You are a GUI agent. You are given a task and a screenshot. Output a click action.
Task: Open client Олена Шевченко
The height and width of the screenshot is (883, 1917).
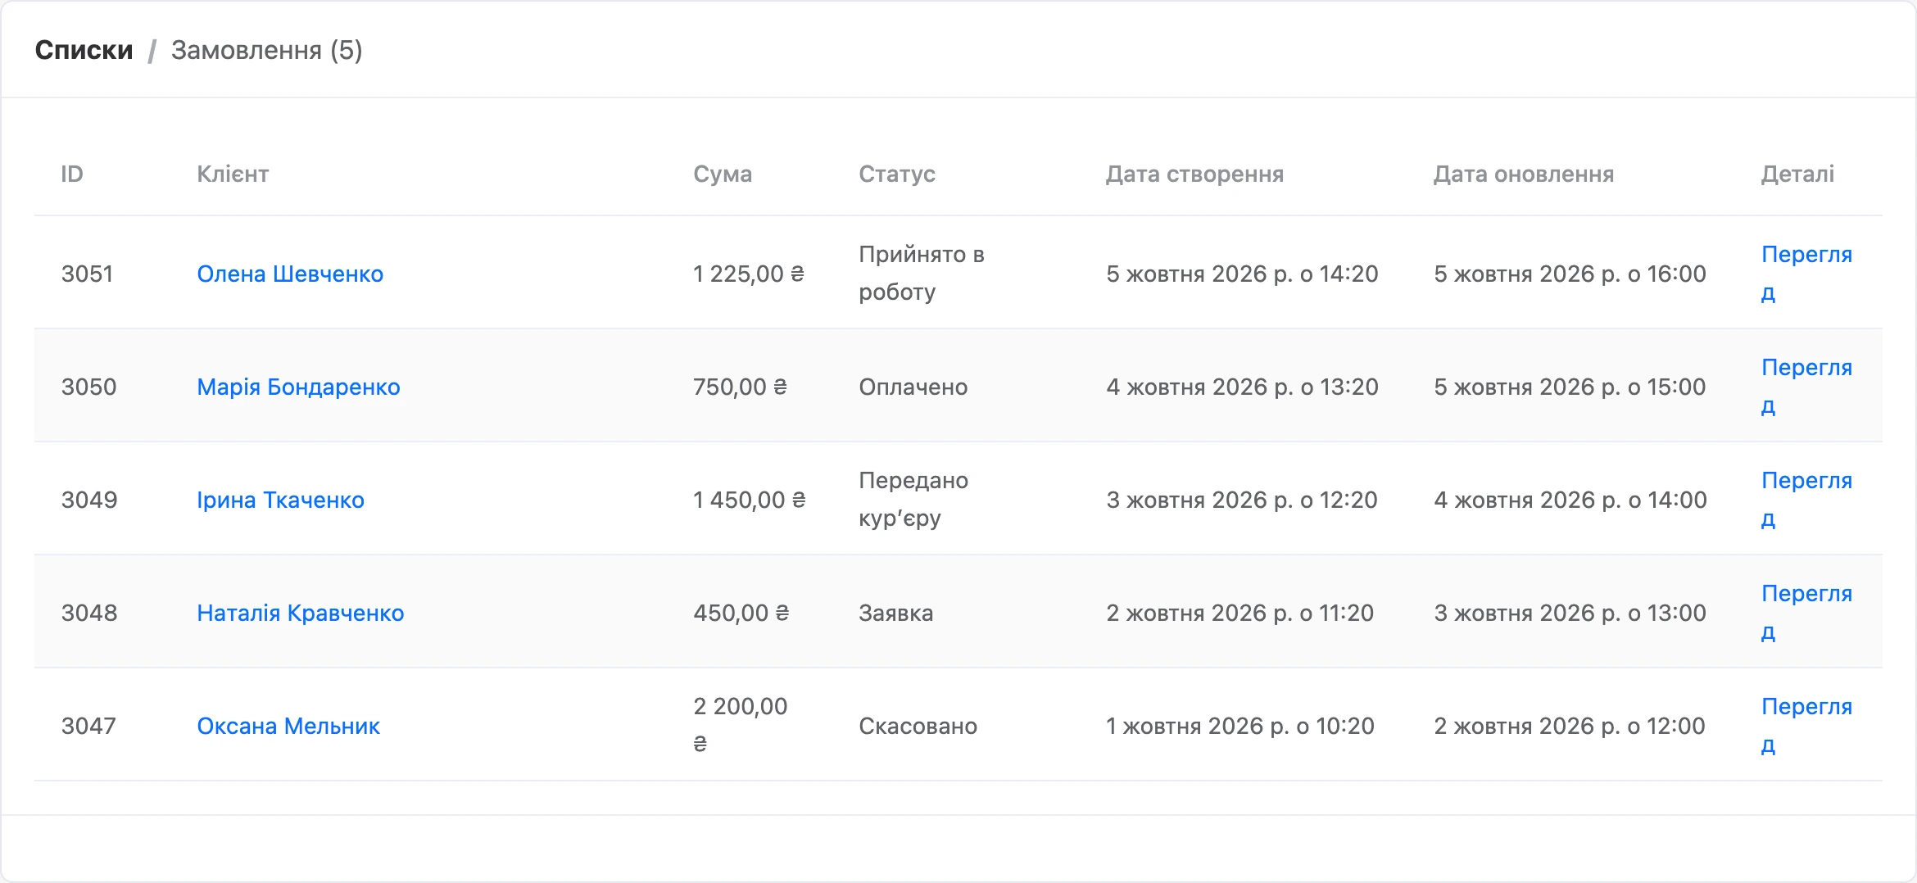(x=290, y=274)
